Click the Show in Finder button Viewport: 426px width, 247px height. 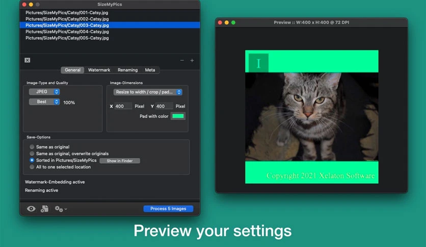click(x=120, y=161)
